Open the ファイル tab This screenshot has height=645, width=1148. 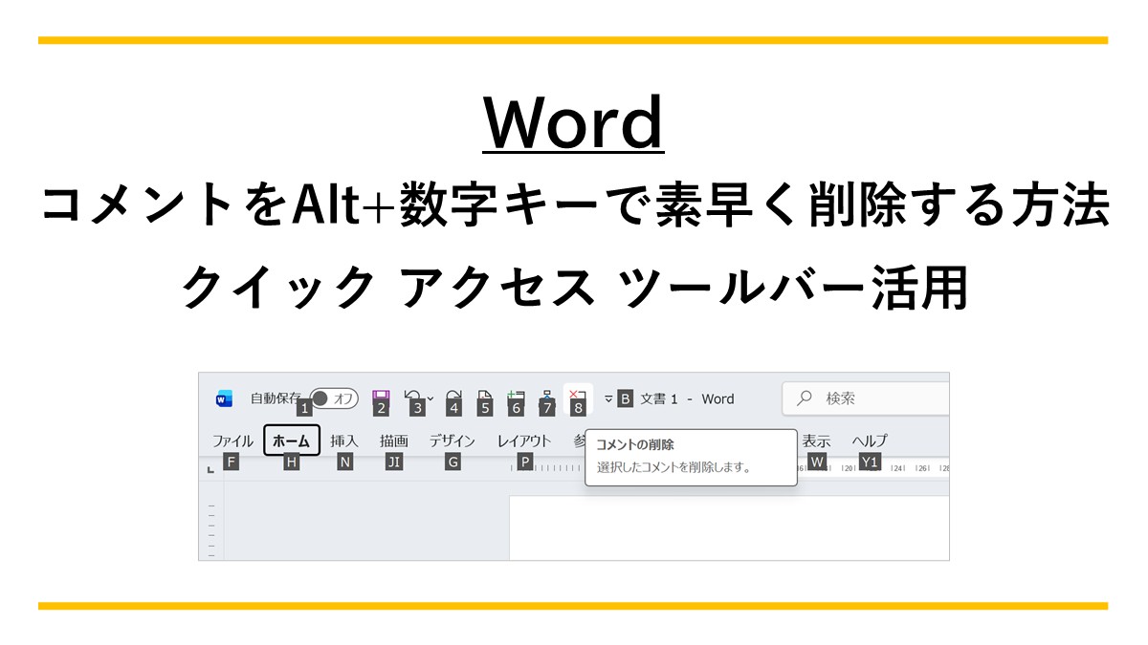(232, 441)
